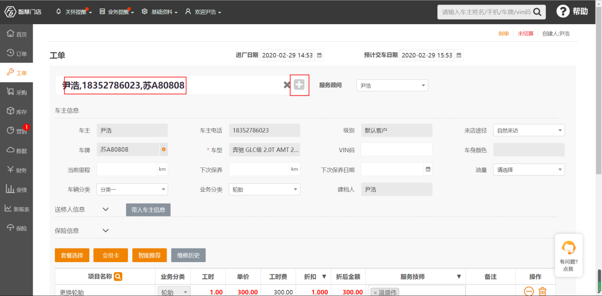Open 保险 in the sidebar
Screen dimensions: 602x296
click(17, 228)
